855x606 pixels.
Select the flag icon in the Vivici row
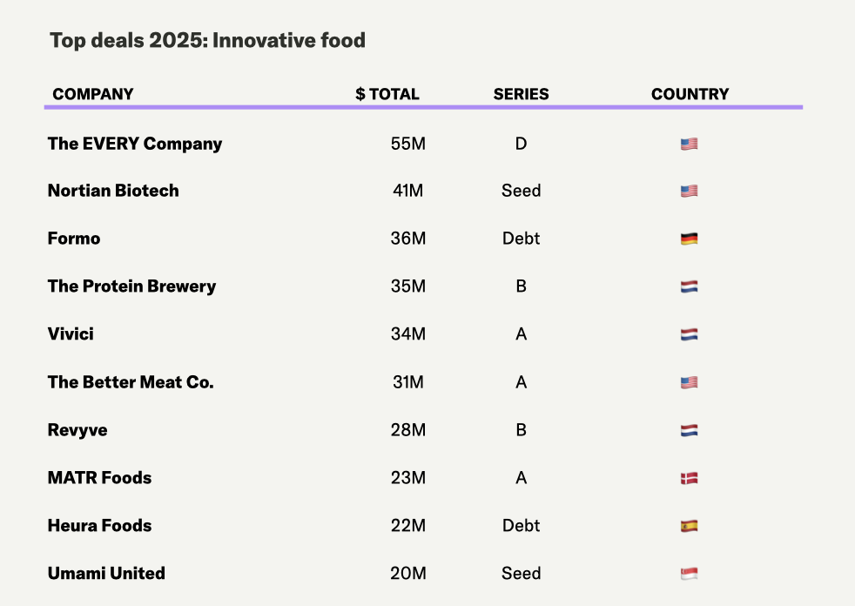tap(689, 334)
